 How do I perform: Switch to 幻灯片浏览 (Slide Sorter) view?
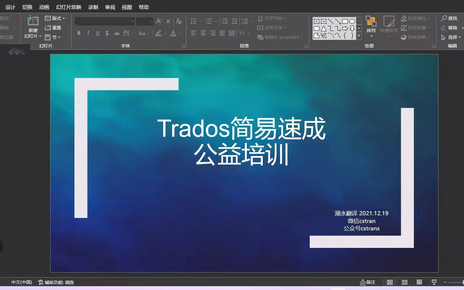(404, 282)
